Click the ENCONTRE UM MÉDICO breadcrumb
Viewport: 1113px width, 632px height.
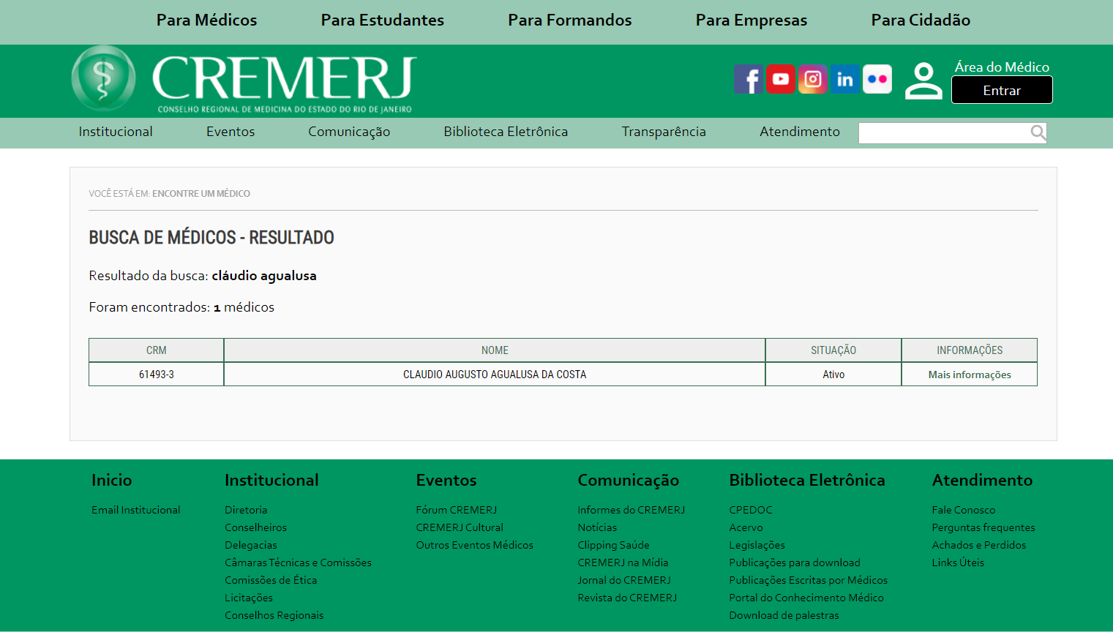click(201, 194)
